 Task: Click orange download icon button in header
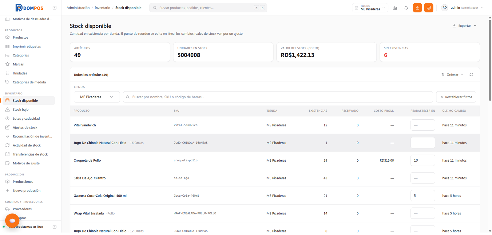tap(417, 8)
